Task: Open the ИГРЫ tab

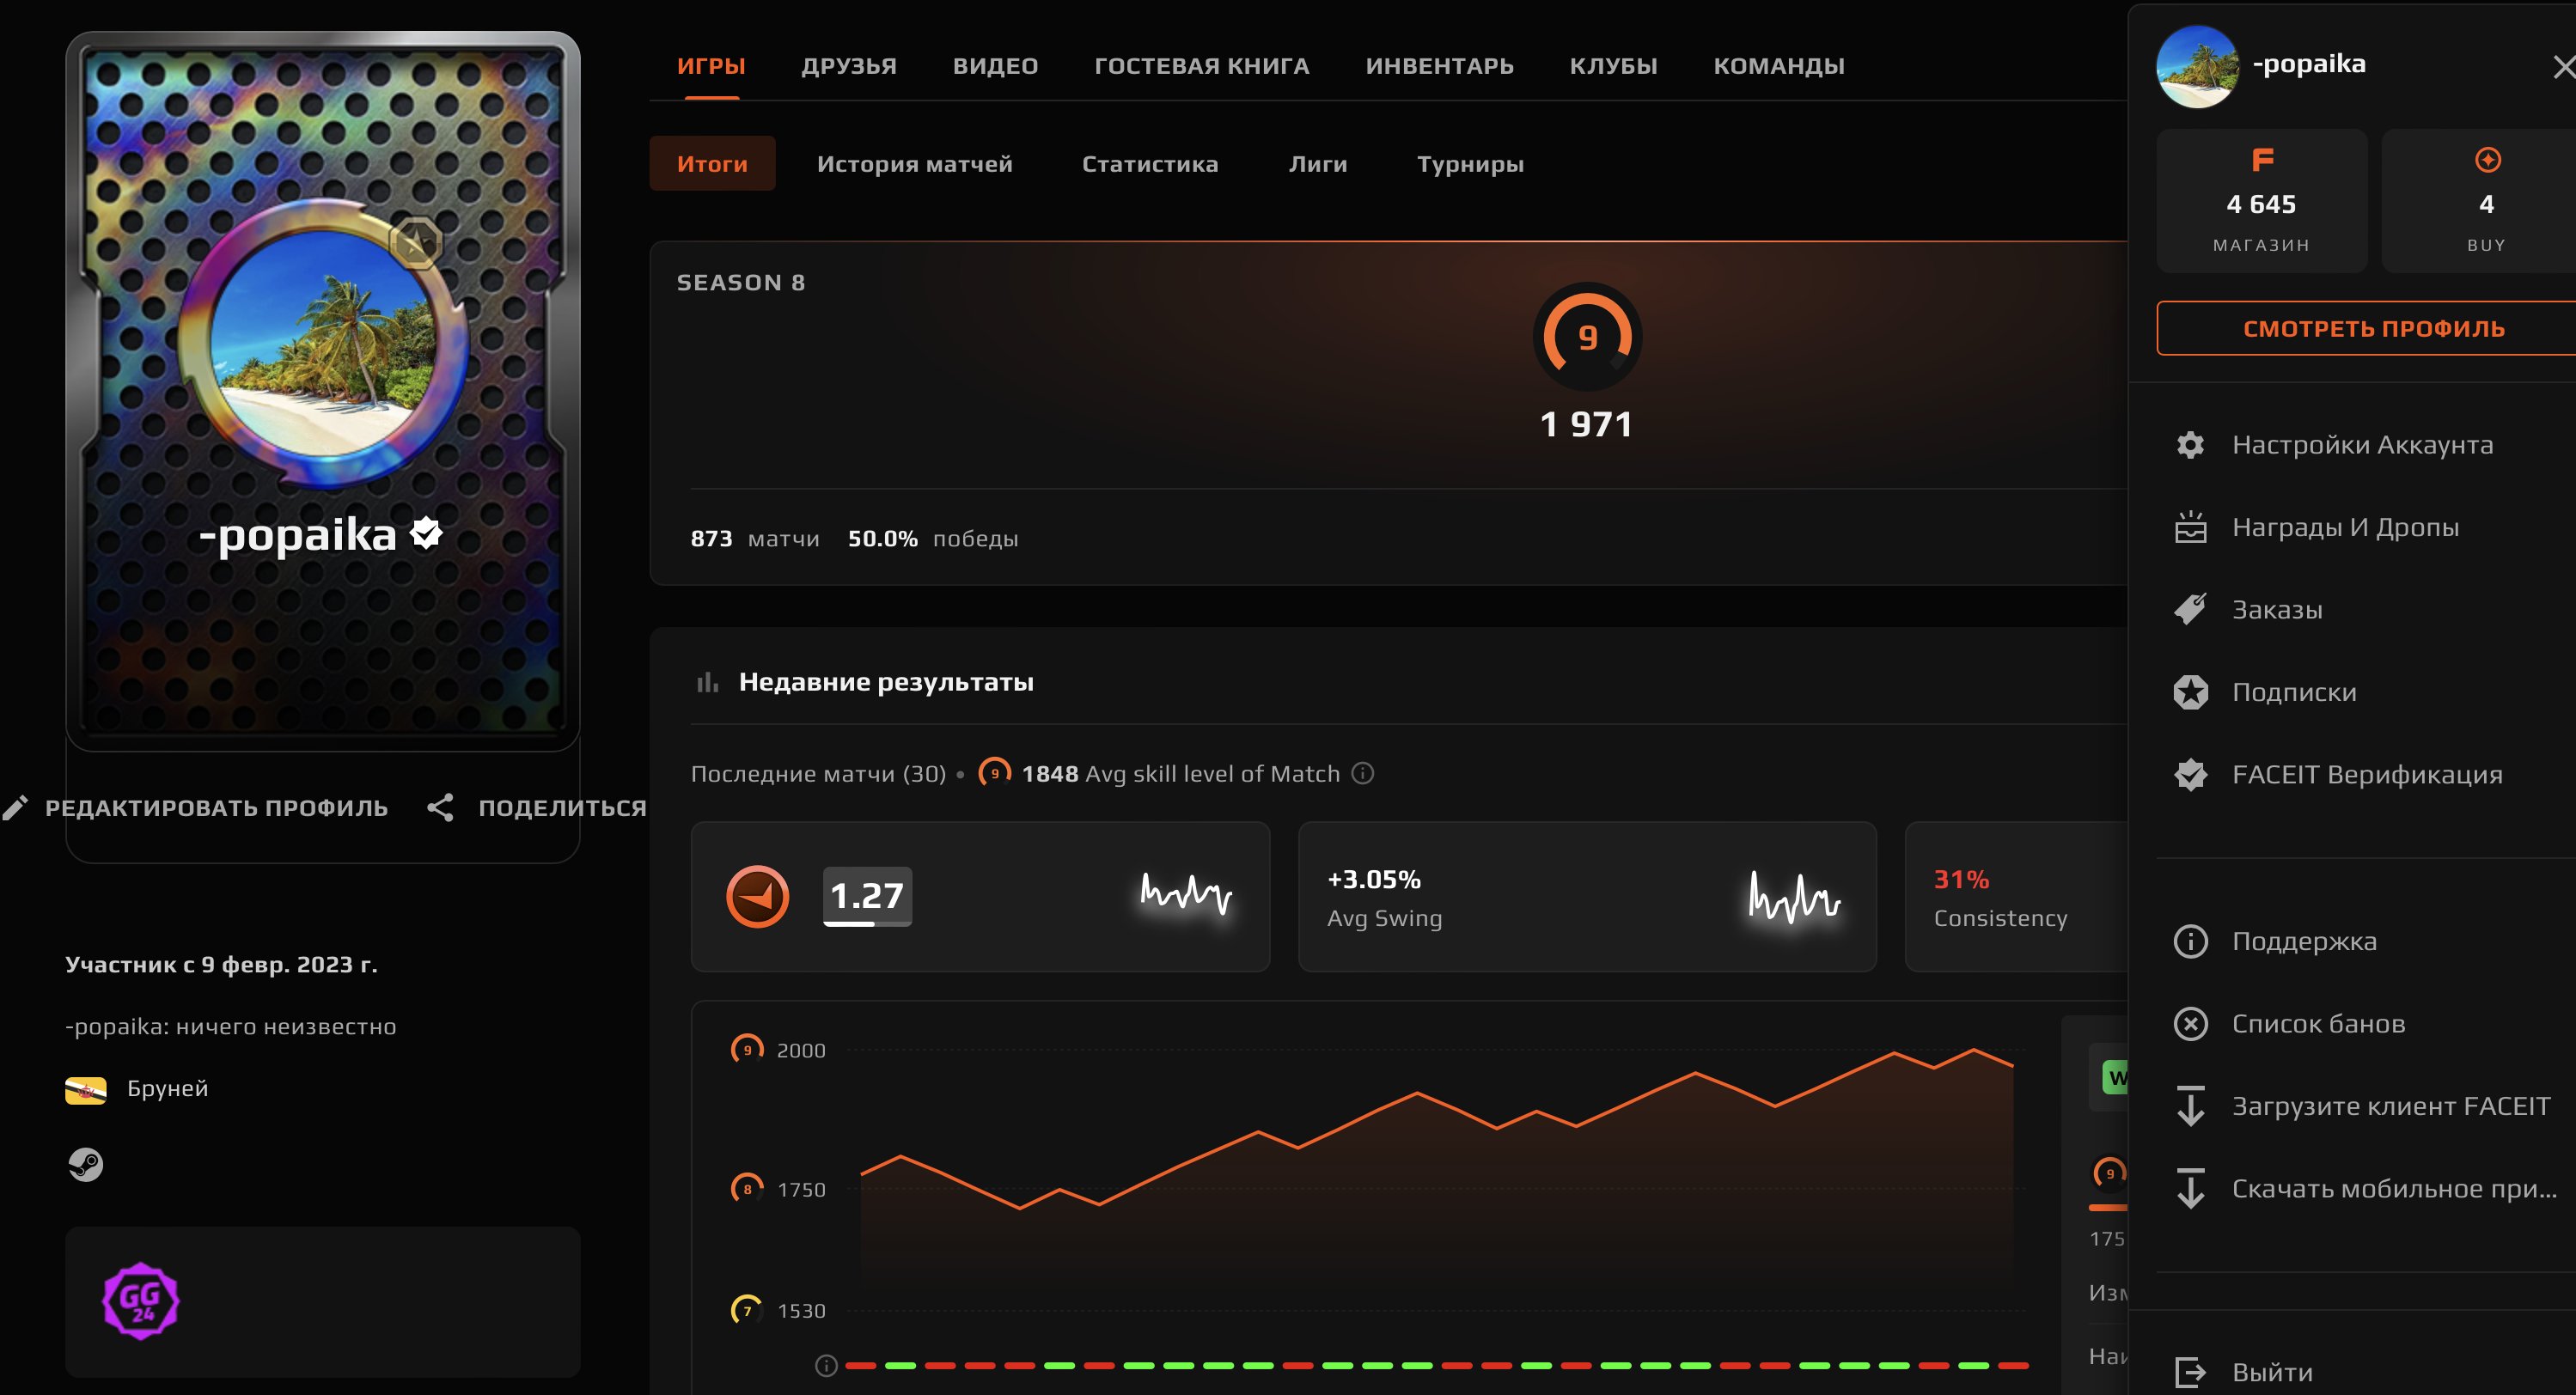Action: 711,66
